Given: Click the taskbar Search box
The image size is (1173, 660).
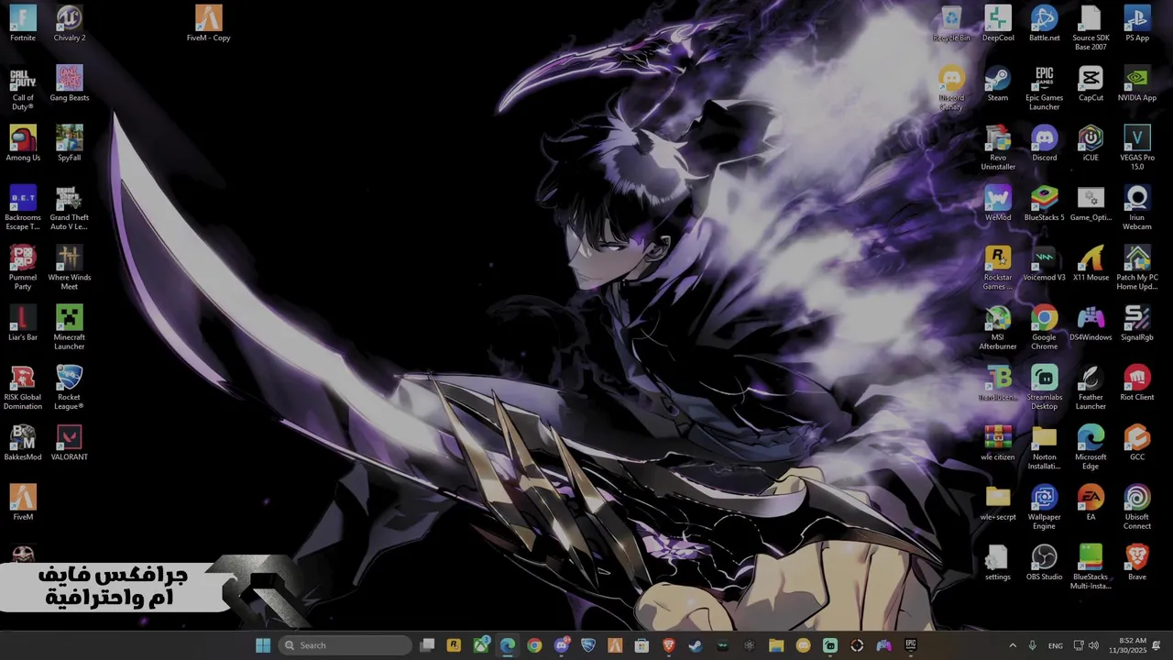Looking at the screenshot, I should [345, 645].
